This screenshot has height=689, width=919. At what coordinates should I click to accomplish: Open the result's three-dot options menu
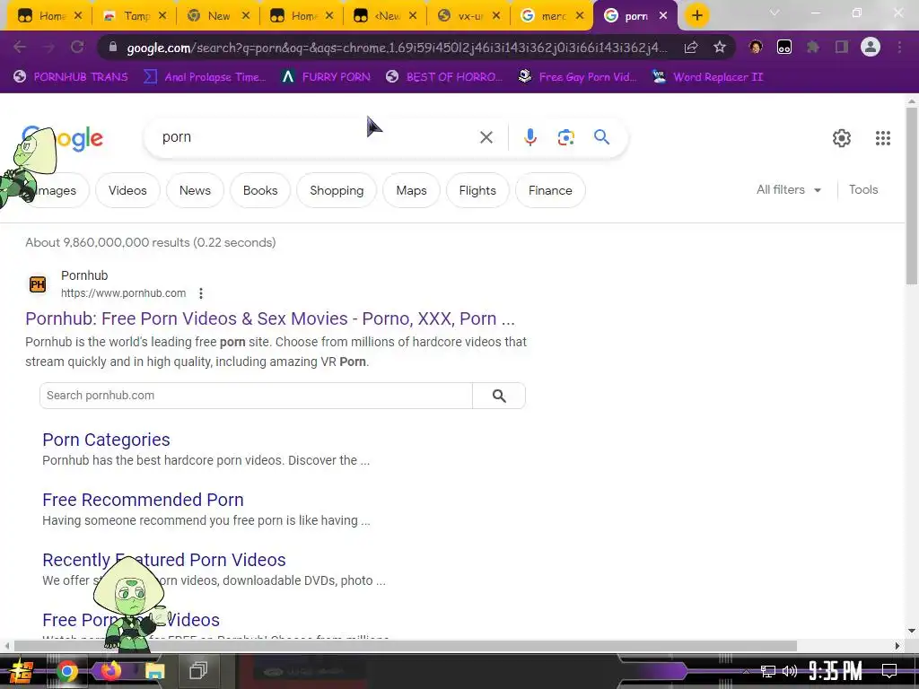[x=201, y=293]
